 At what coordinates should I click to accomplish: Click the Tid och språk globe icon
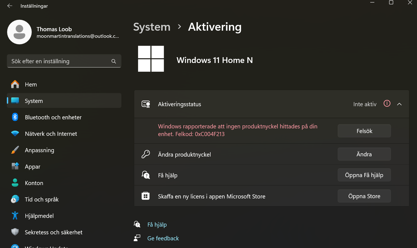click(15, 199)
